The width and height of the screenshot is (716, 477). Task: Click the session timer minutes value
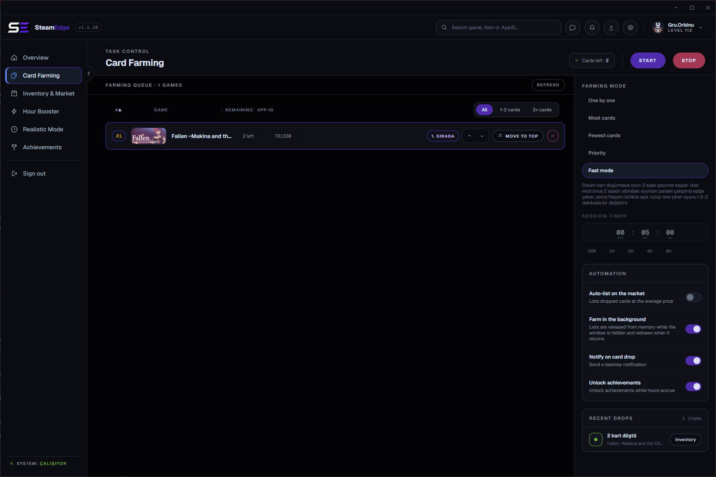pyautogui.click(x=645, y=233)
